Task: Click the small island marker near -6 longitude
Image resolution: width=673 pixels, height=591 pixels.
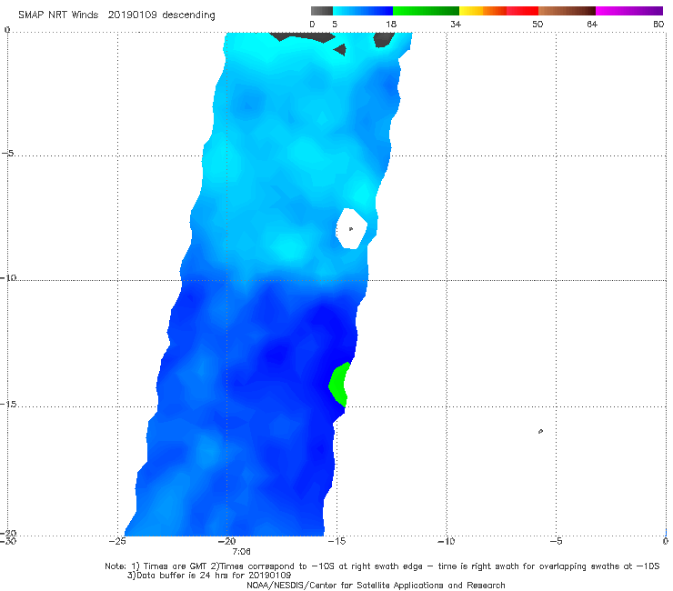Action: click(540, 431)
